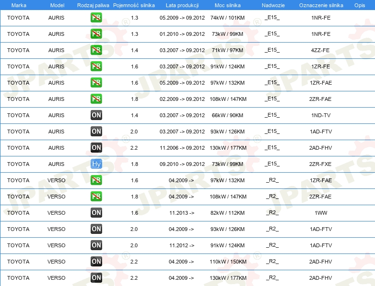Click ON diesel icon for Verso 1AD-FTV 124KM

click(x=96, y=245)
